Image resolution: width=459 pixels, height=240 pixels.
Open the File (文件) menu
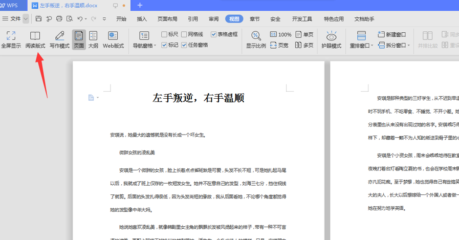pyautogui.click(x=12, y=19)
